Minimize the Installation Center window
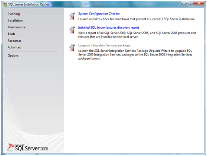This screenshot has width=207, height=156. point(184,3)
